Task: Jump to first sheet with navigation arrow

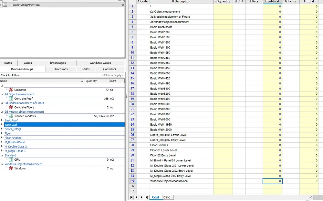Action: coord(131,197)
